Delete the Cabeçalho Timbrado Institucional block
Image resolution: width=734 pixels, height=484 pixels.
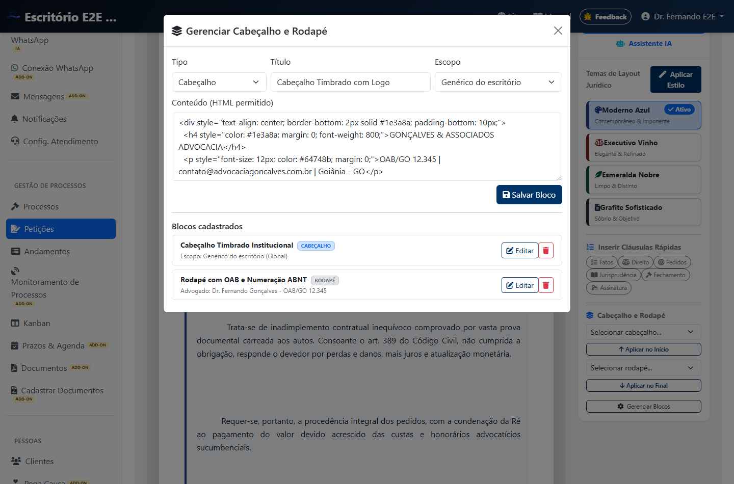click(x=546, y=251)
